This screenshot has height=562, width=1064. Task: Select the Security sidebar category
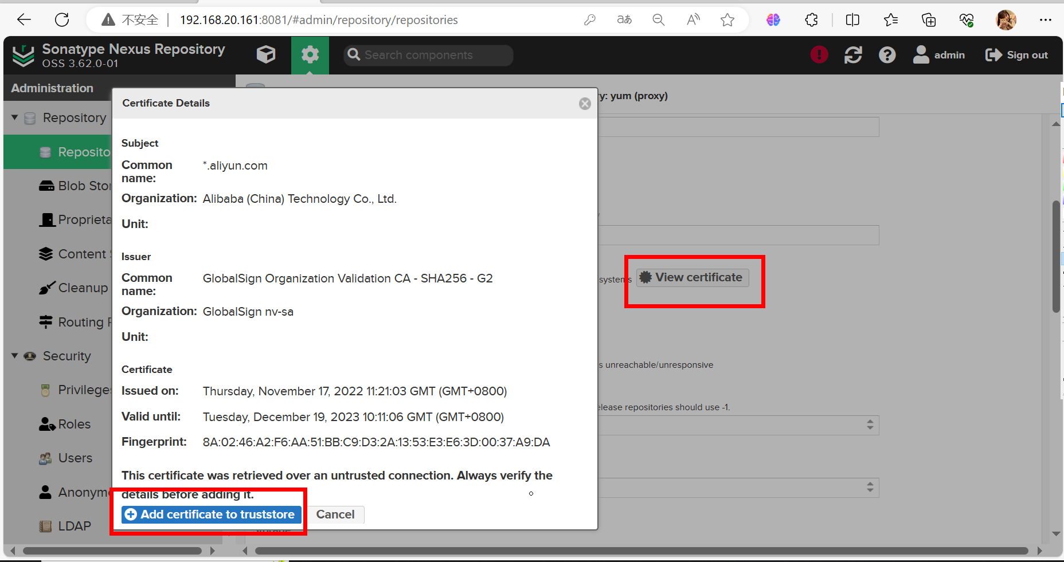(x=66, y=356)
